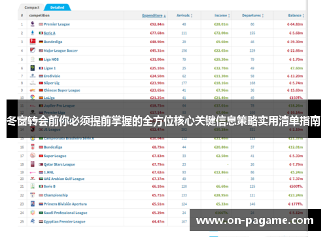Select the Detailed tab
The height and width of the screenshot is (237, 327).
(x=58, y=7)
